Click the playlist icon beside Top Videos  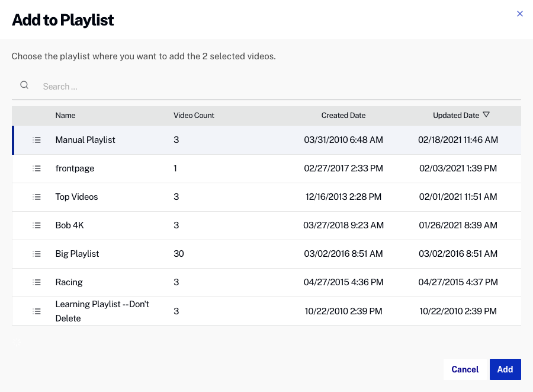coord(37,197)
